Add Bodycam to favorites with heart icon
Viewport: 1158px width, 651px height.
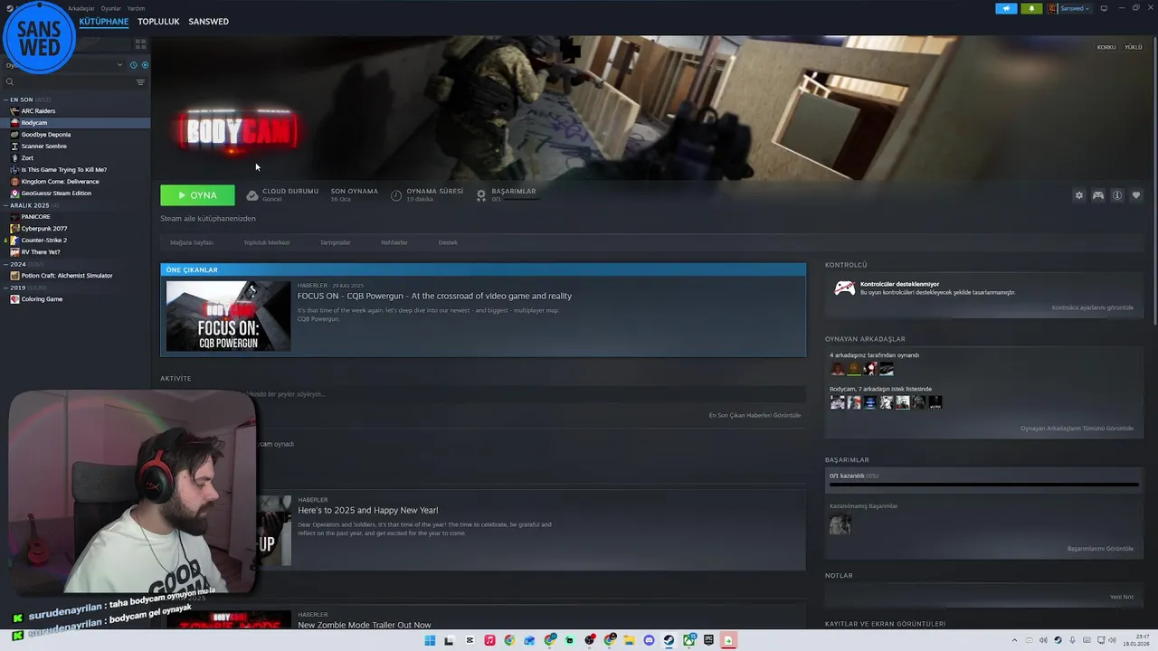click(x=1136, y=195)
